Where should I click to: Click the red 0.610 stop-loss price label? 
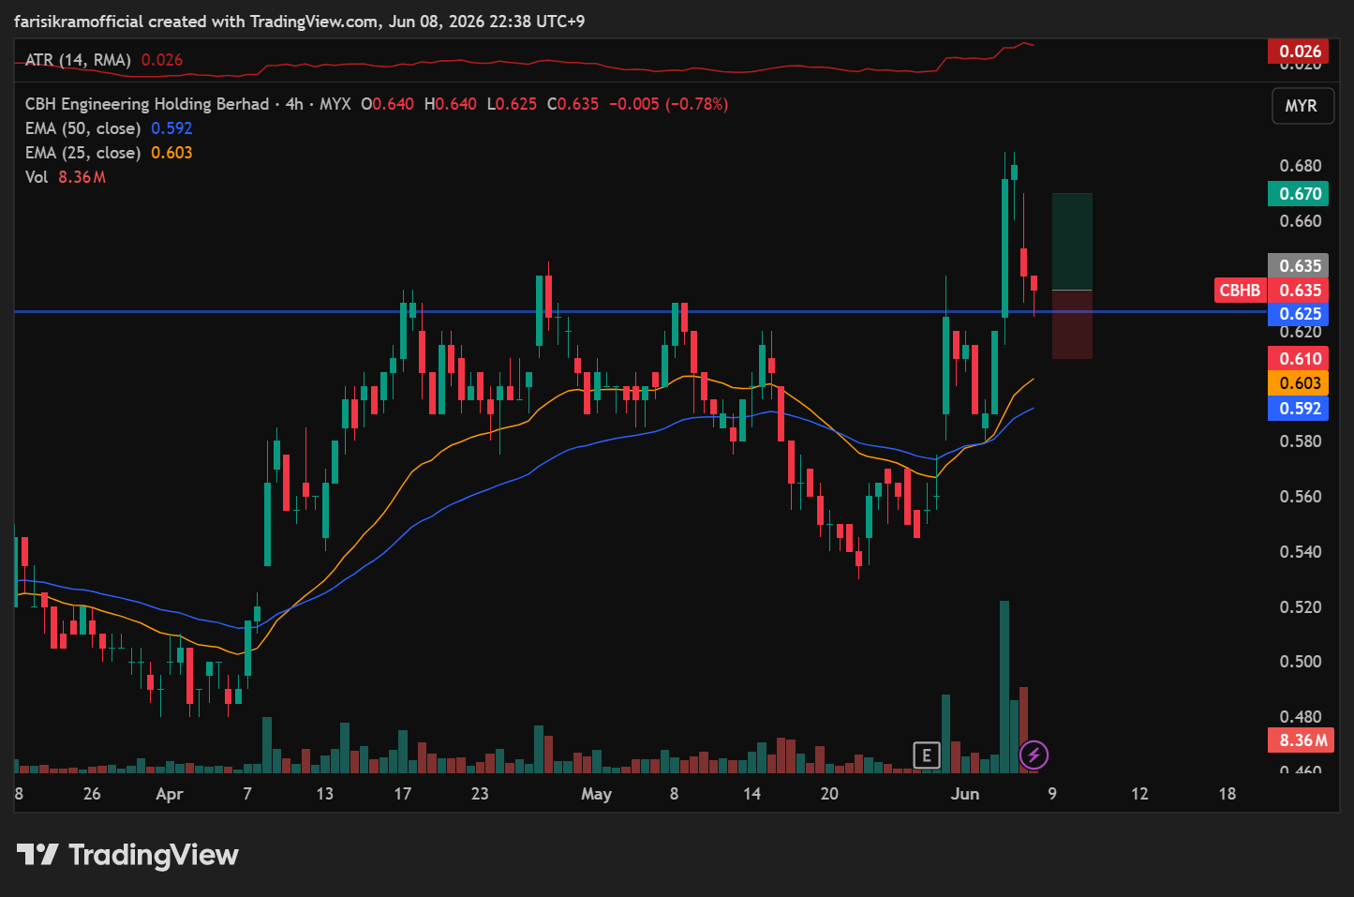click(1300, 359)
